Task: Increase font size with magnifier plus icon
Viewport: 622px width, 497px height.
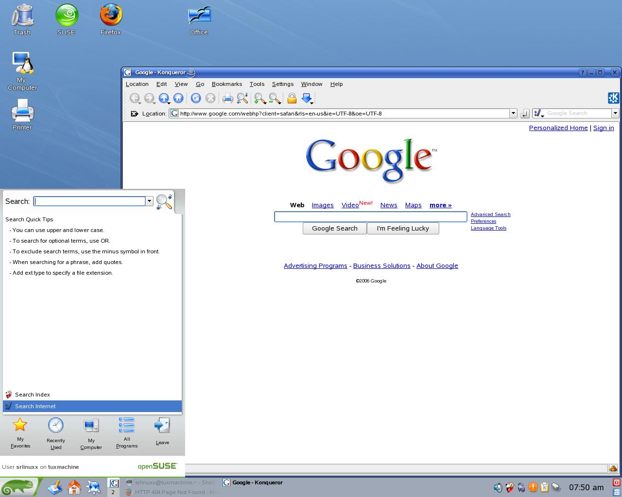Action: click(x=259, y=98)
